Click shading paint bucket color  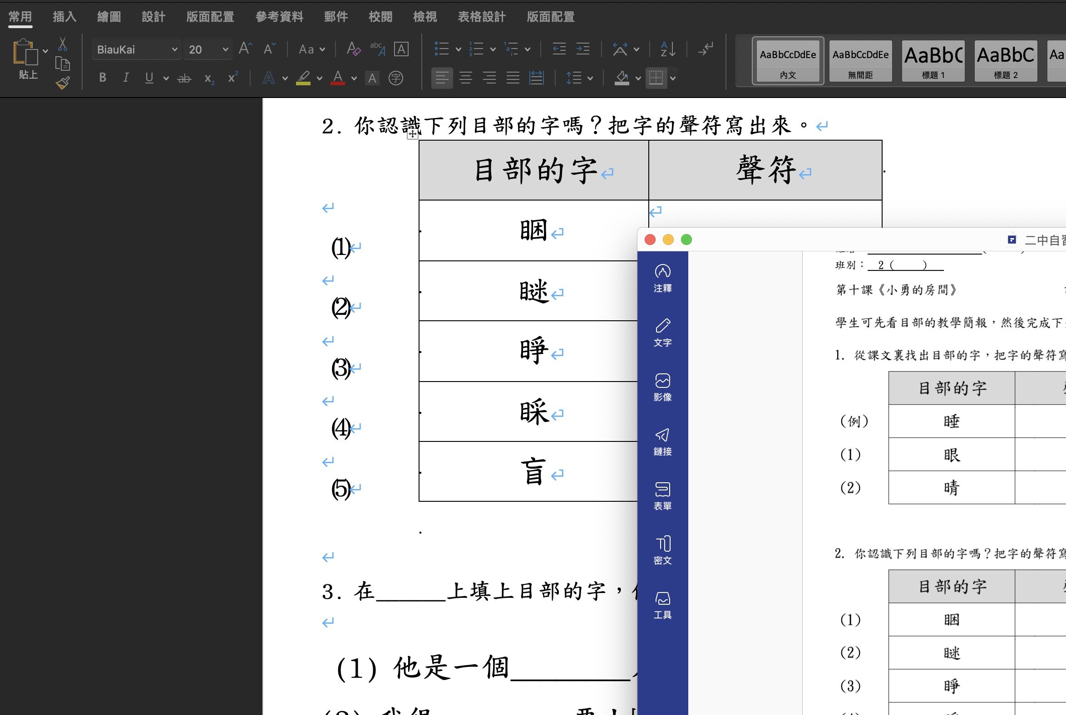click(x=622, y=78)
